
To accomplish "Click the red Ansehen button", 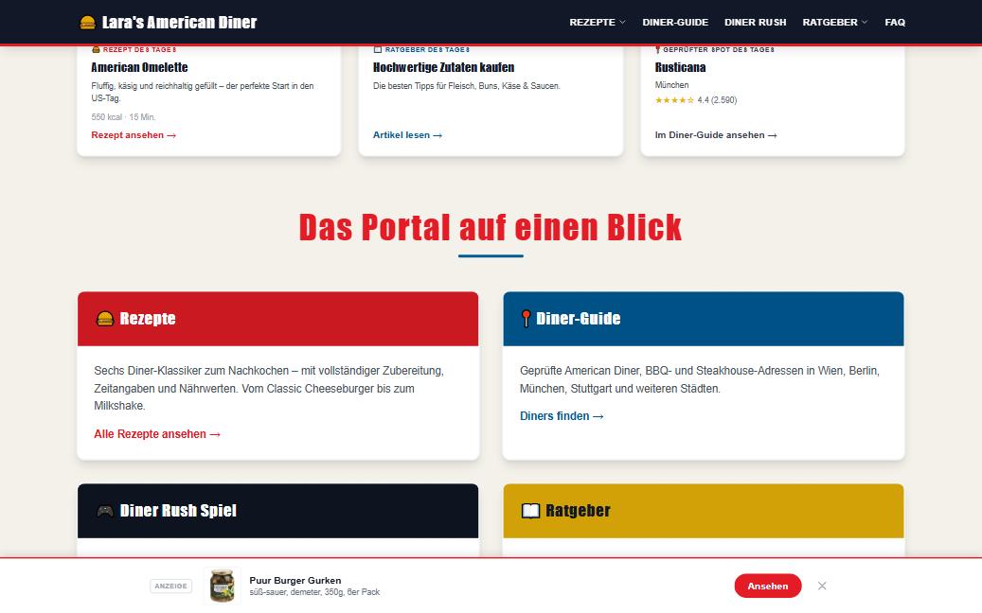I will tap(768, 587).
